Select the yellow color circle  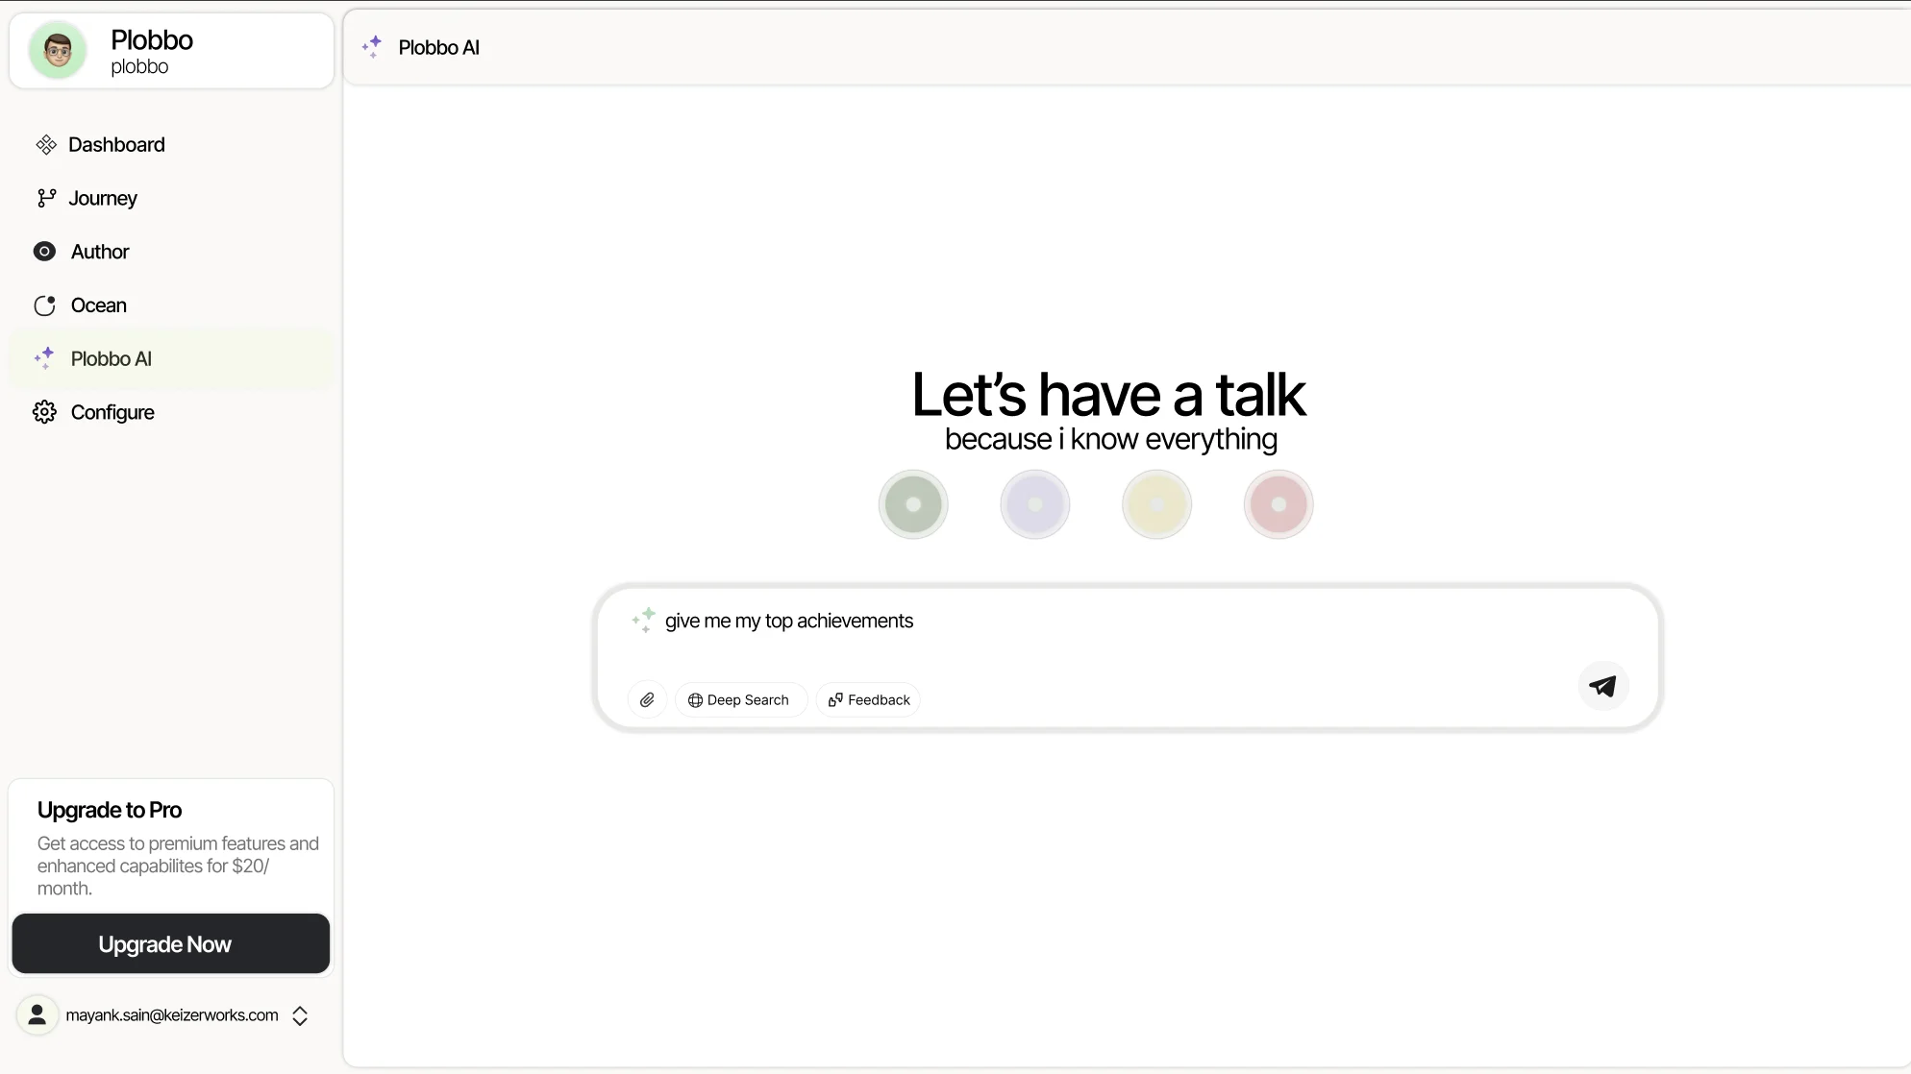click(1157, 504)
